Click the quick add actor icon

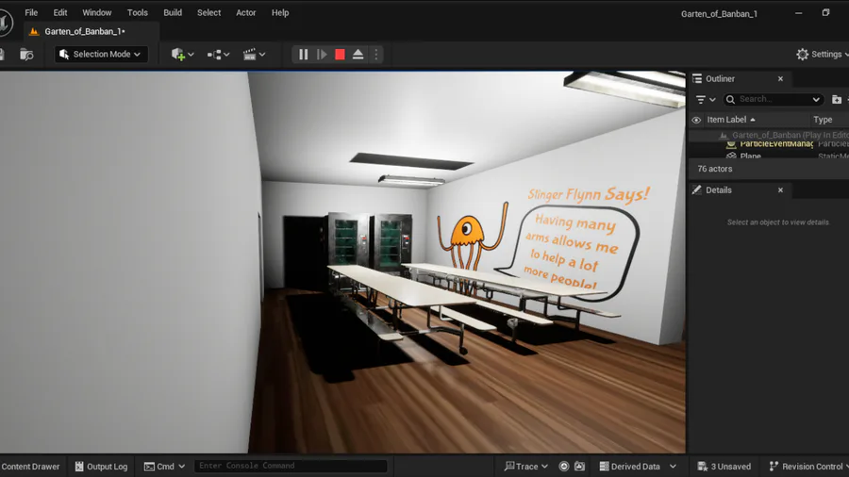pyautogui.click(x=177, y=54)
